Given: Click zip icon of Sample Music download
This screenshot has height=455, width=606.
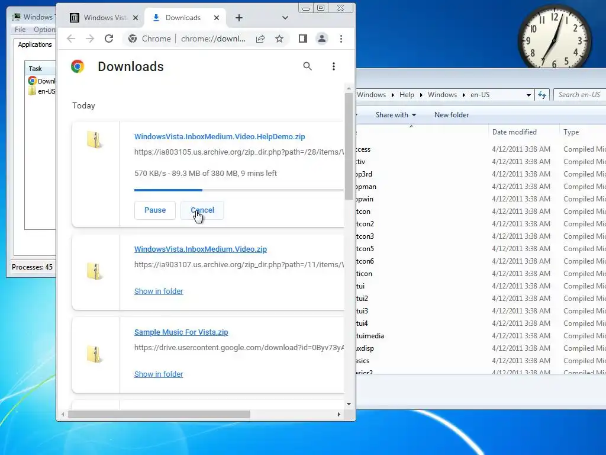Looking at the screenshot, I should 94,354.
